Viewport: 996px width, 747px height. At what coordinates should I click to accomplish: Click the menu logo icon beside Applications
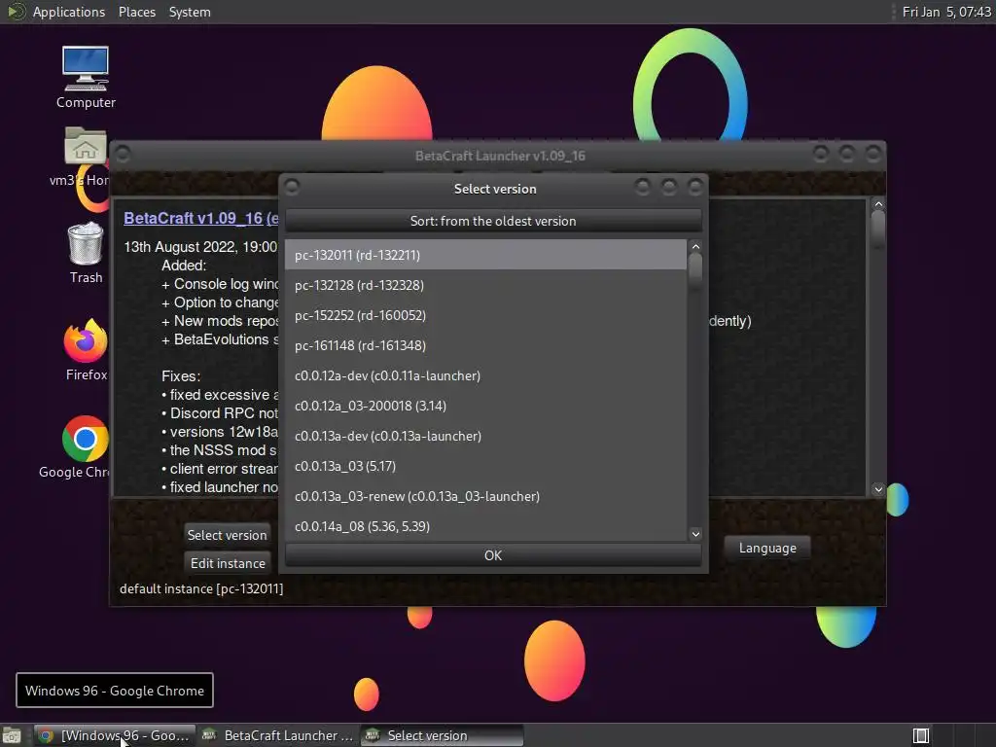[16, 12]
